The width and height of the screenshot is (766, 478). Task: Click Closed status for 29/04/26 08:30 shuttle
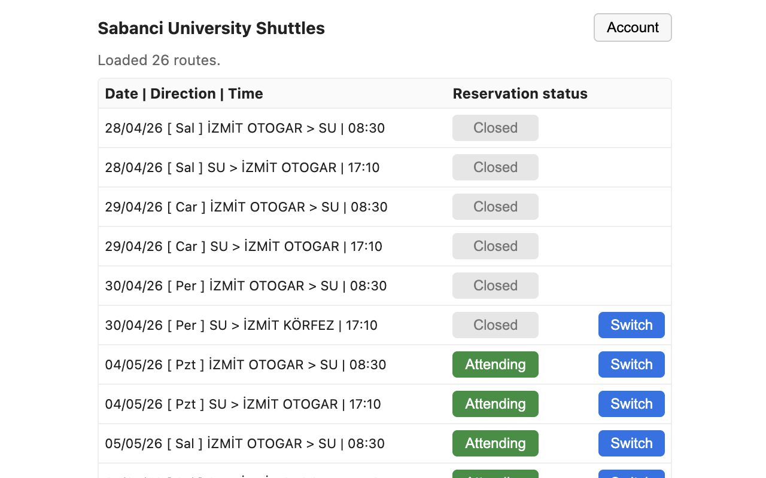point(496,207)
